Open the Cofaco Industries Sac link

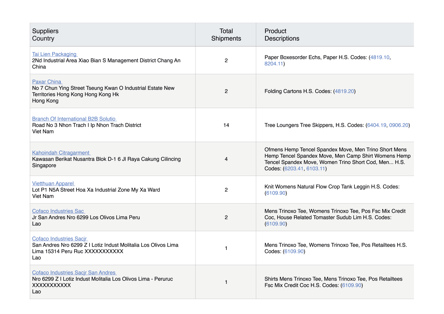tap(58, 211)
